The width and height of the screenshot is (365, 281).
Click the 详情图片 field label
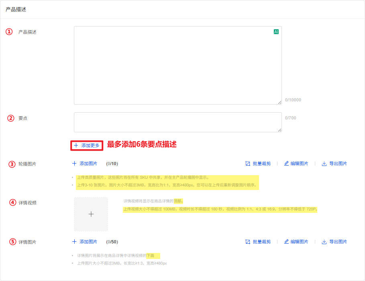[27, 242]
